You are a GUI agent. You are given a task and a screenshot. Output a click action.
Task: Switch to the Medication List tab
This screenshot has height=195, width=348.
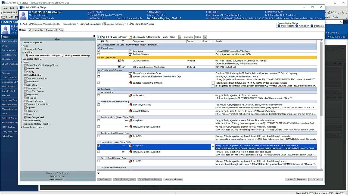[x=36, y=30]
